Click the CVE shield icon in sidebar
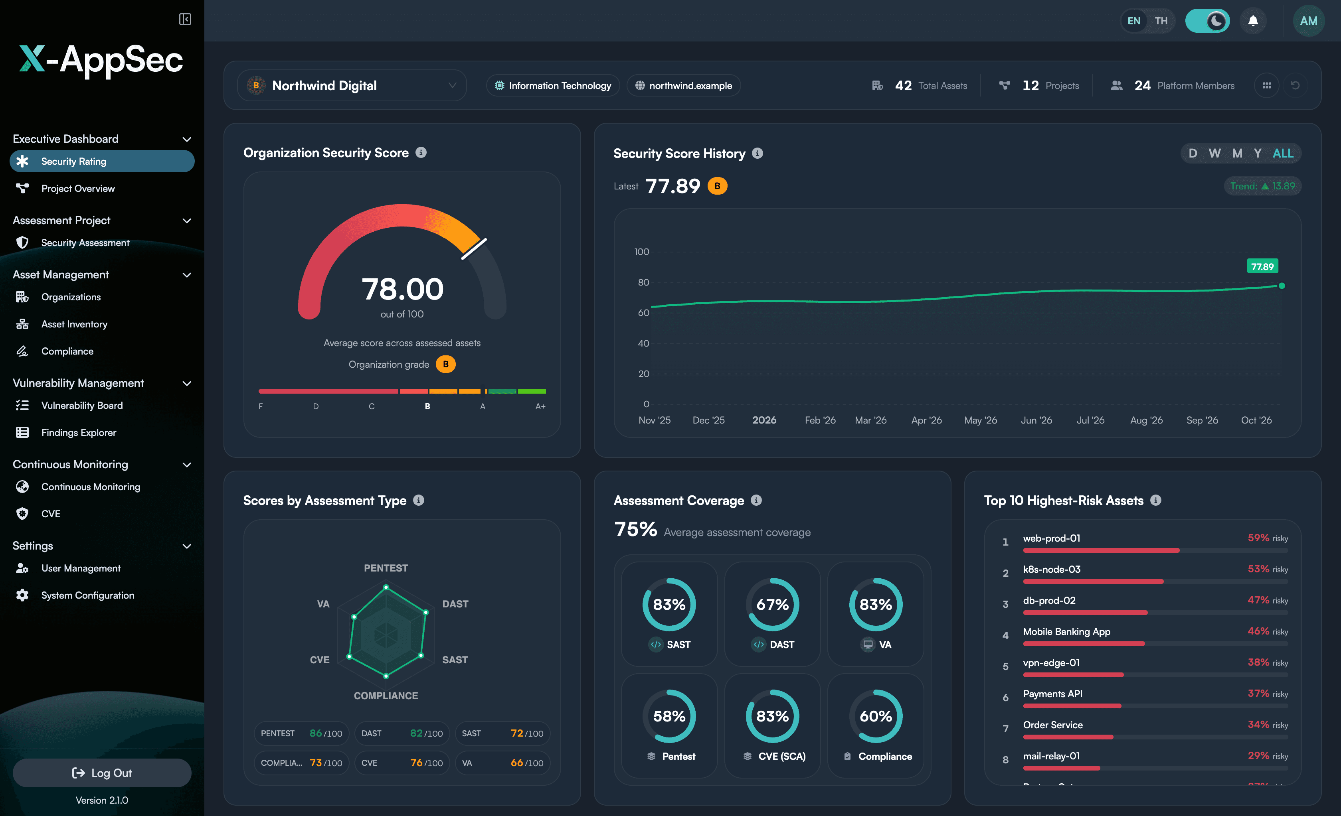This screenshot has width=1341, height=816. pyautogui.click(x=22, y=514)
